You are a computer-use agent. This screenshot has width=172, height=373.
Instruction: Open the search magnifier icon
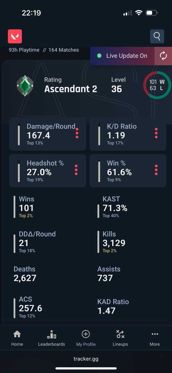point(157,36)
